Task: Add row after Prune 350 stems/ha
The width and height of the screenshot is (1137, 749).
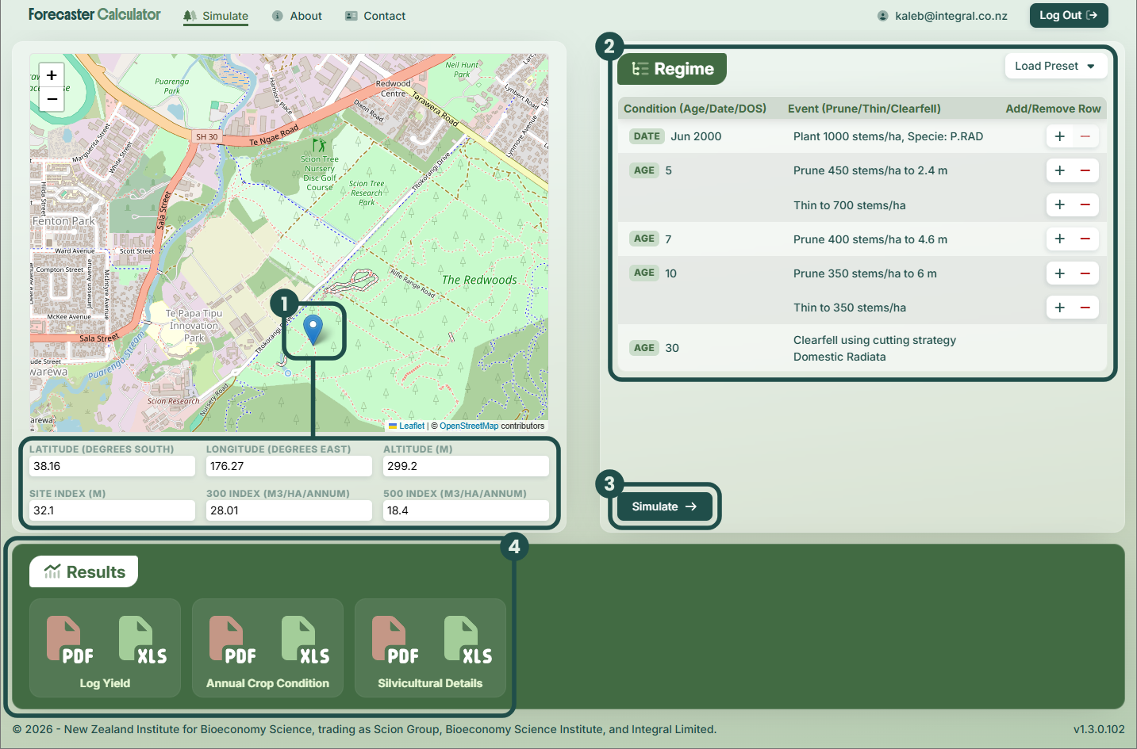Action: 1059,273
